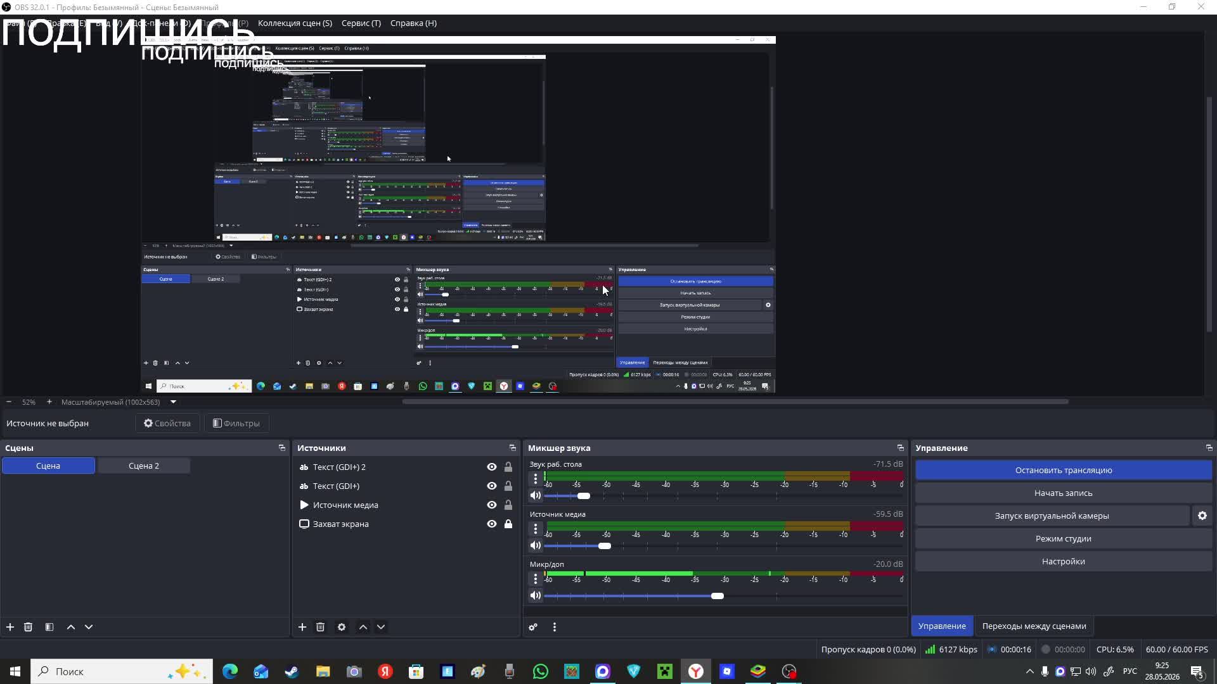Unlock the Захват экрана source
This screenshot has width=1217, height=684.
508,524
